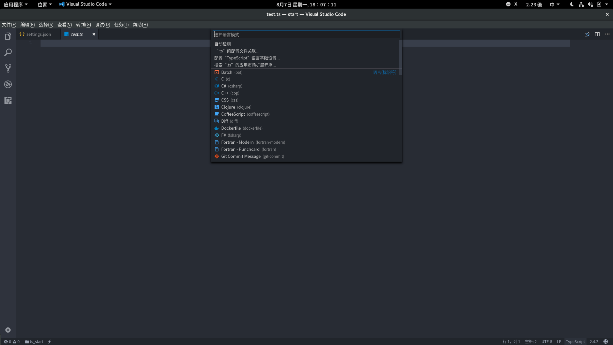This screenshot has width=613, height=345.
Task: Open the Debug view in the activity bar
Action: (8, 84)
